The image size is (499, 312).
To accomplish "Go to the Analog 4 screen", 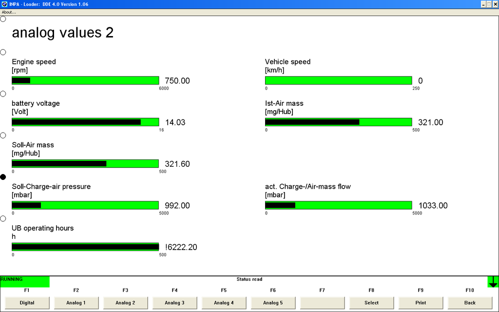I will click(224, 303).
